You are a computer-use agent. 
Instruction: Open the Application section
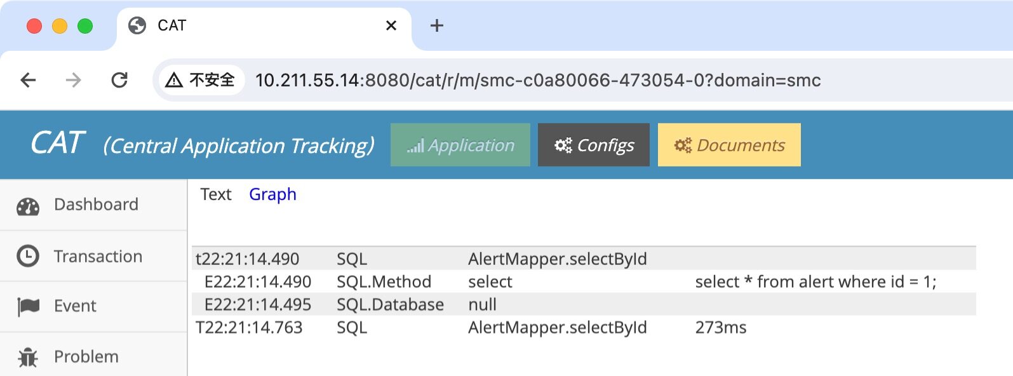[460, 145]
